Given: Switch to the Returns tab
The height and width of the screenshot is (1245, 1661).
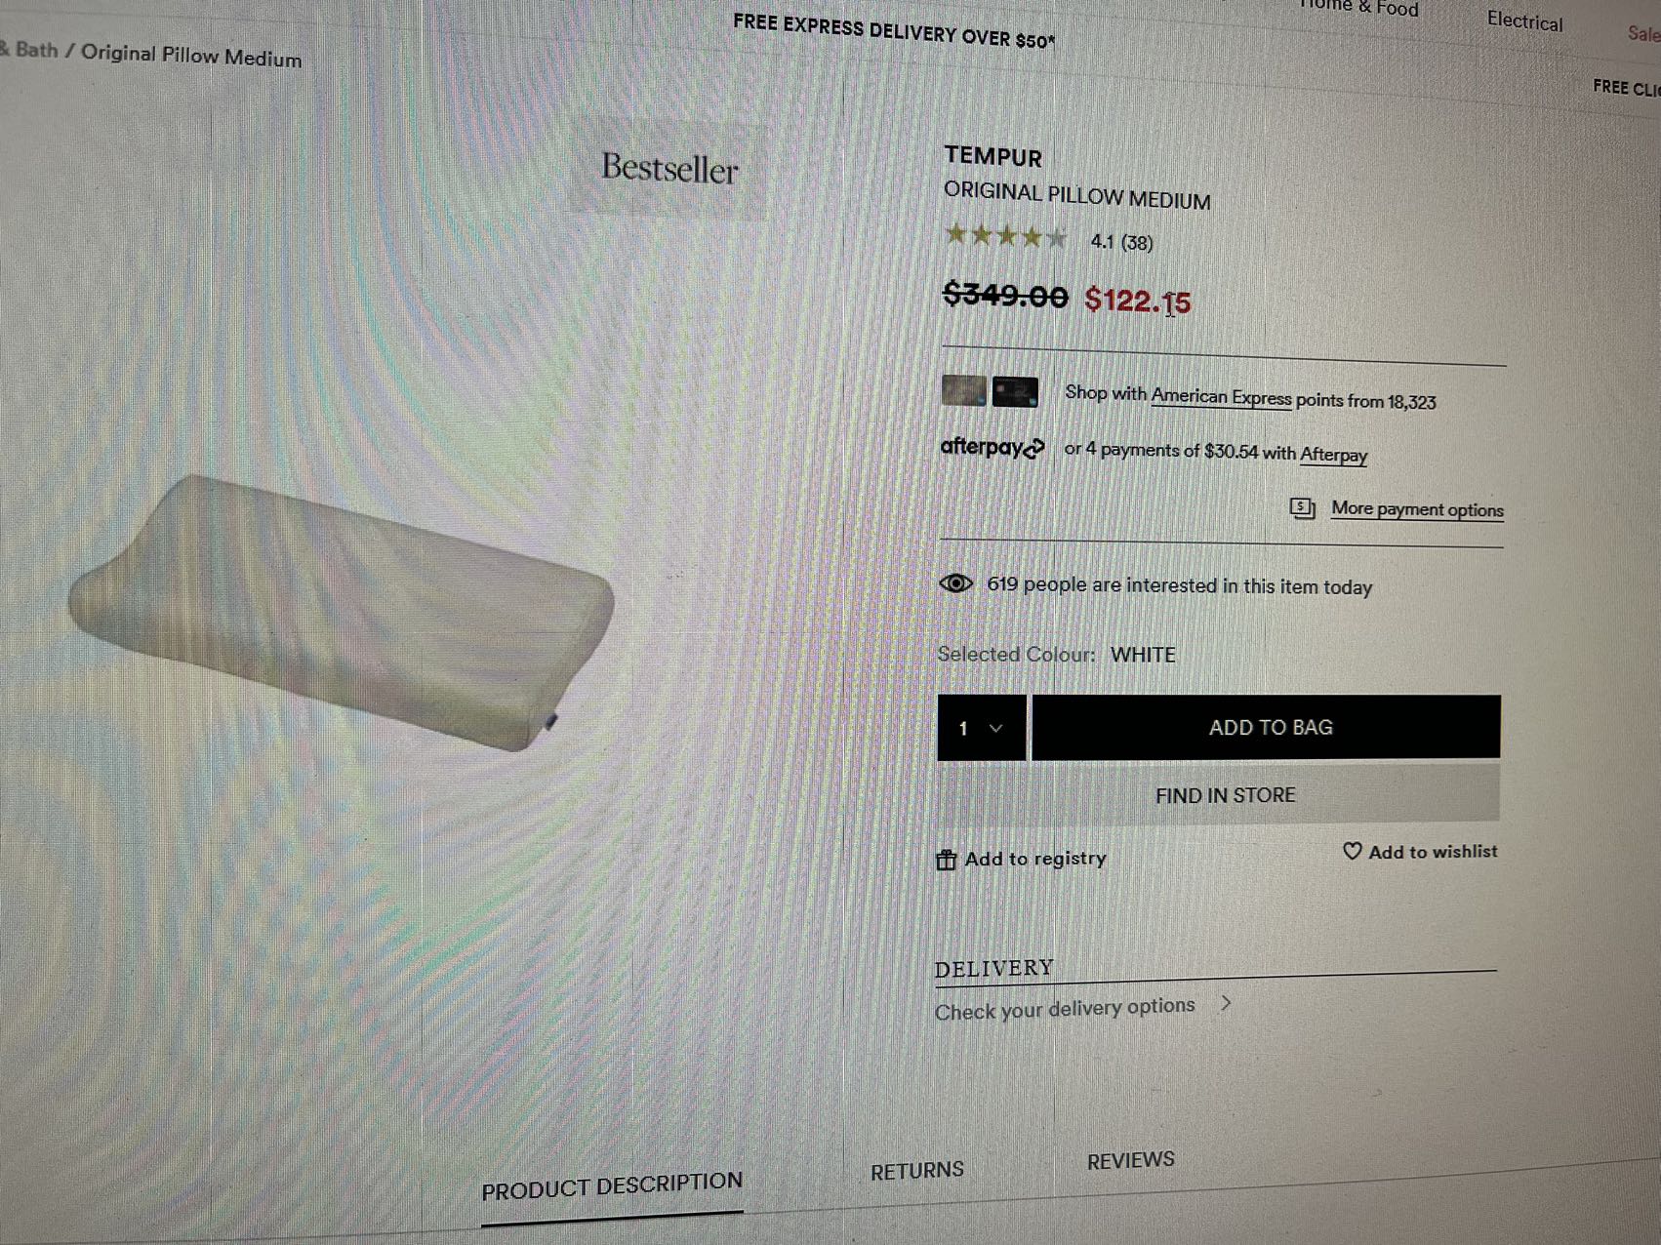Looking at the screenshot, I should [917, 1170].
